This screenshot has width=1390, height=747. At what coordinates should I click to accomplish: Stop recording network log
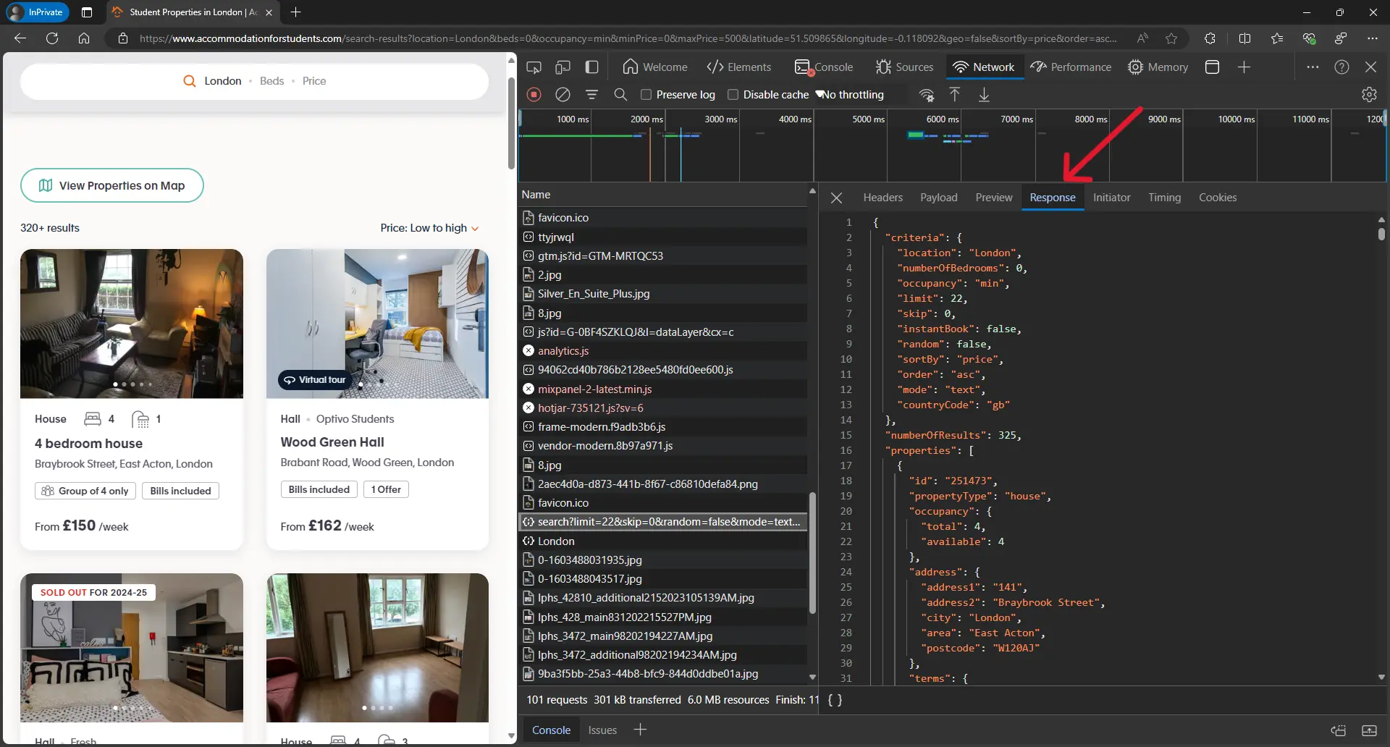[534, 95]
